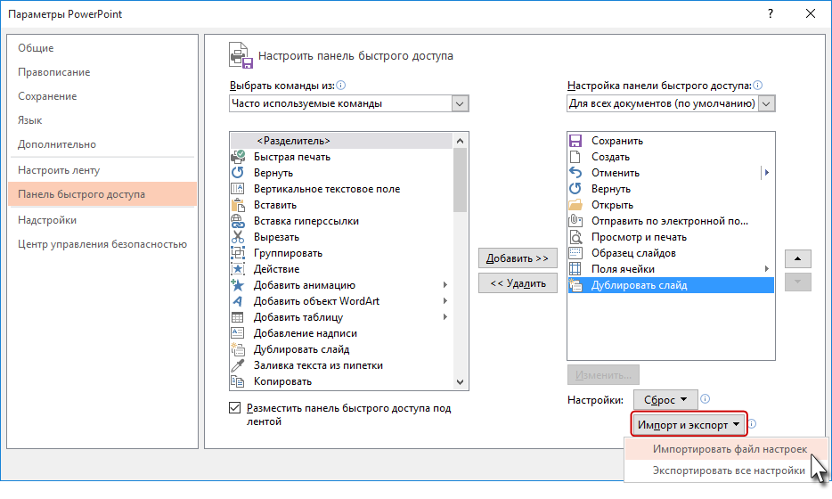Viewport: 832px width, 499px height.
Task: Click the Print preview icon in the right list
Action: click(x=575, y=237)
